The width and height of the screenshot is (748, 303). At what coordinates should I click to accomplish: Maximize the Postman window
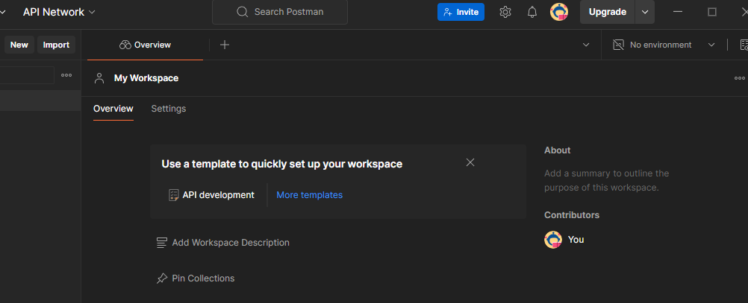point(711,12)
